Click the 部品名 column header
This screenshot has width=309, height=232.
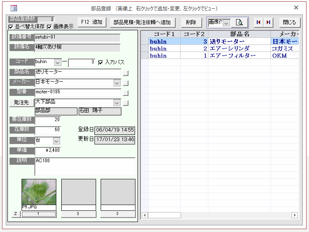point(239,34)
